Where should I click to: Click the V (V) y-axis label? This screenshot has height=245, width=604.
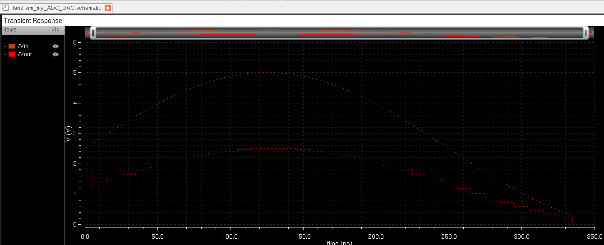(x=68, y=134)
